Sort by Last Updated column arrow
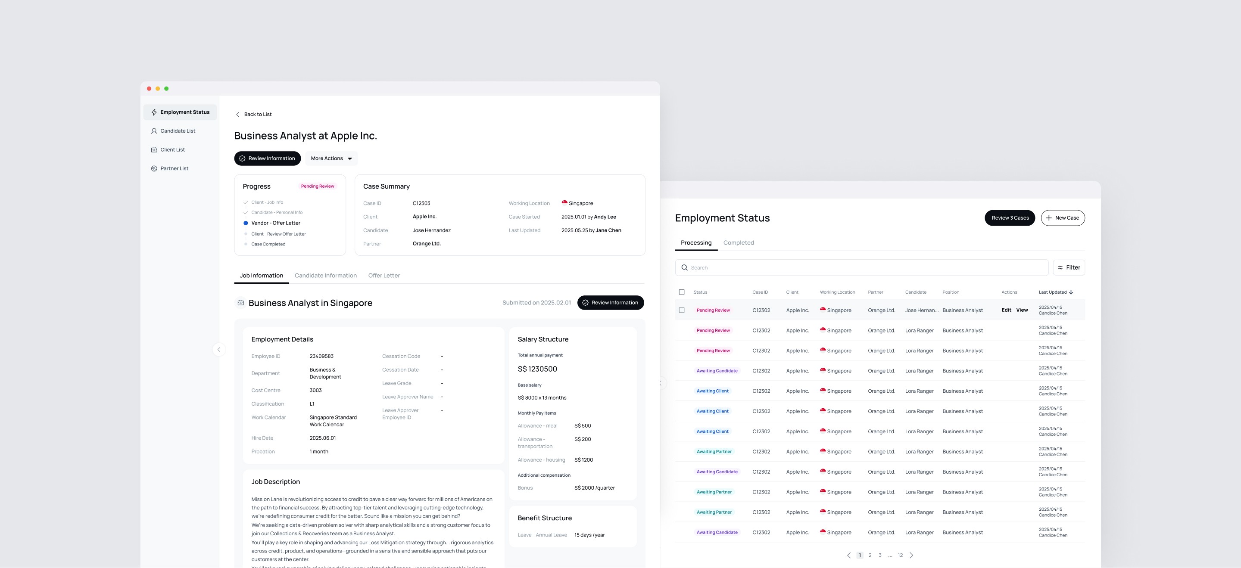1241x568 pixels. 1070,292
